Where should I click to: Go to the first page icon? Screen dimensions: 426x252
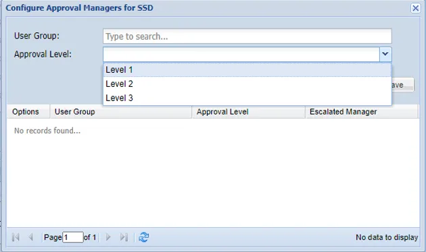(16, 237)
